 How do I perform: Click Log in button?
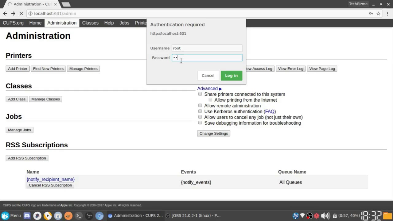tap(232, 76)
